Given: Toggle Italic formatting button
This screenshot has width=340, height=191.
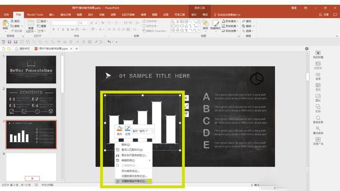Looking at the screenshot, I should 58,29.
